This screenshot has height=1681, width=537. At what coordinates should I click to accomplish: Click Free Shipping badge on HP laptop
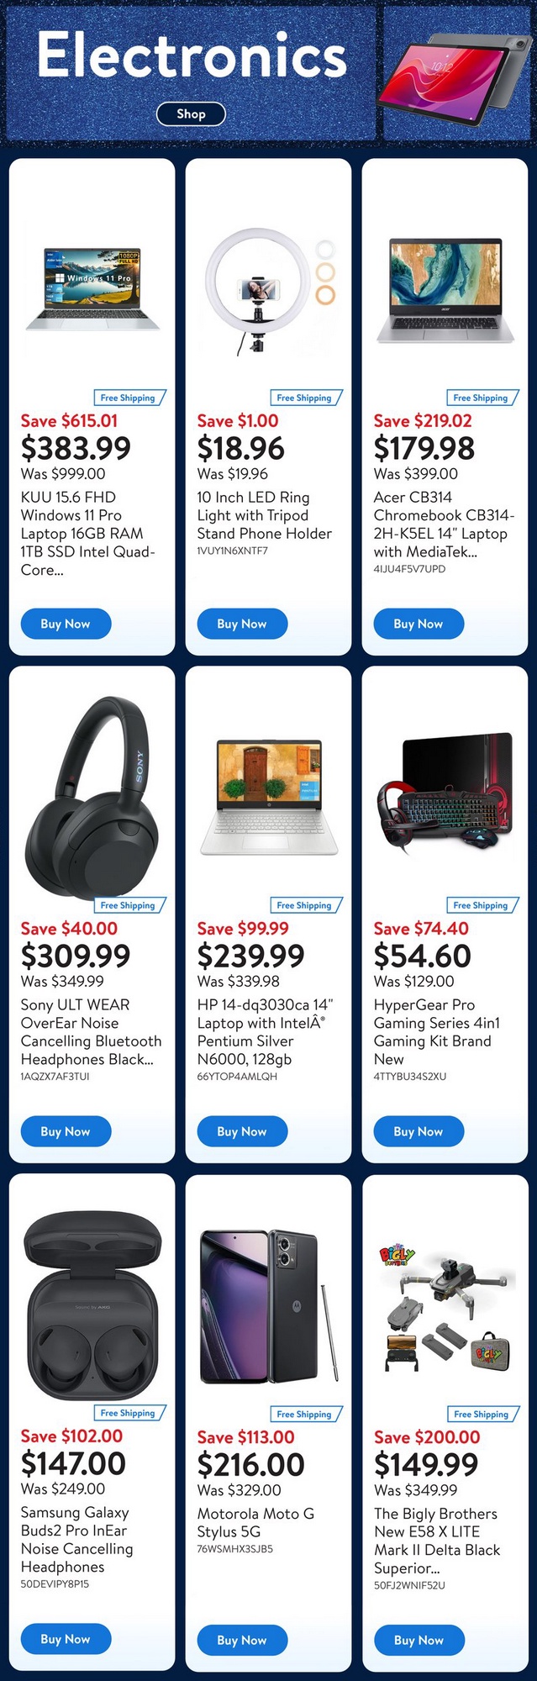coord(306,905)
